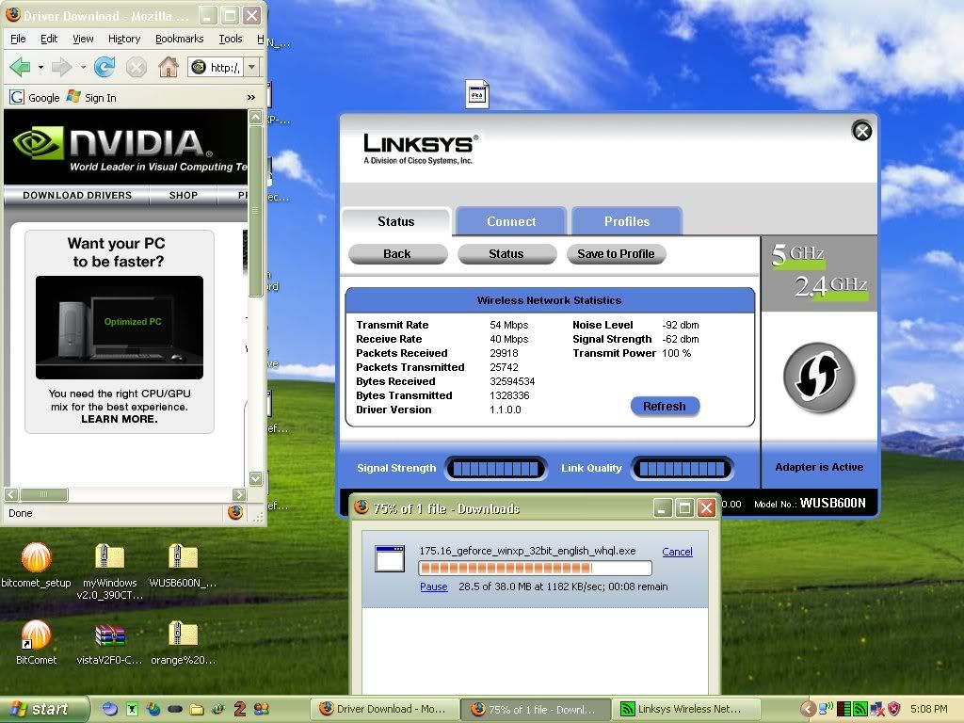964x723 pixels.
Task: Click scroll-up arrow on Firefox vertical scrollbar
Action: [256, 117]
